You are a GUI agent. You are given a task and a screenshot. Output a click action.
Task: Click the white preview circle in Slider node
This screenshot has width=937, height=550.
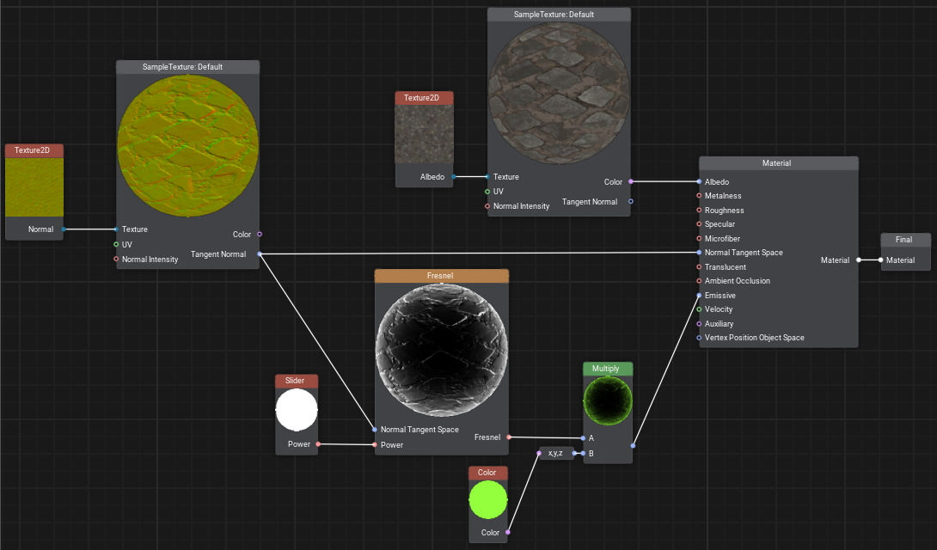tap(297, 411)
